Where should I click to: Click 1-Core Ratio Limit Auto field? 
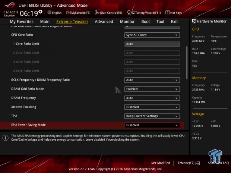point(152,44)
